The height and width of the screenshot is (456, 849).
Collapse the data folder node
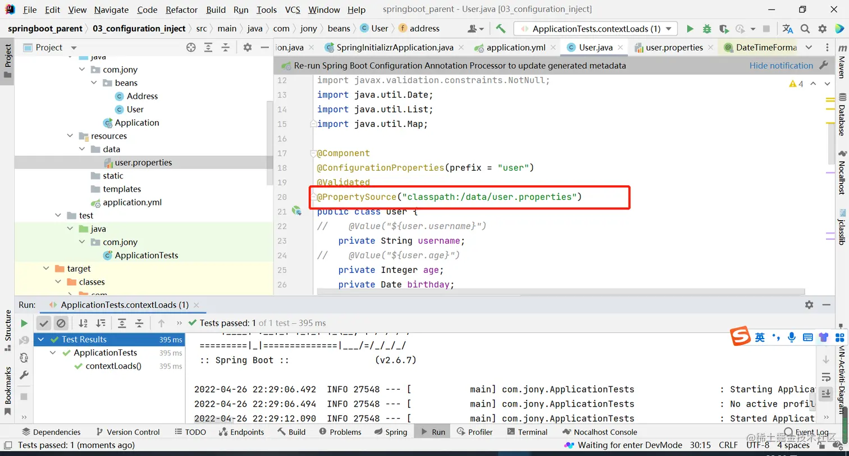83,149
